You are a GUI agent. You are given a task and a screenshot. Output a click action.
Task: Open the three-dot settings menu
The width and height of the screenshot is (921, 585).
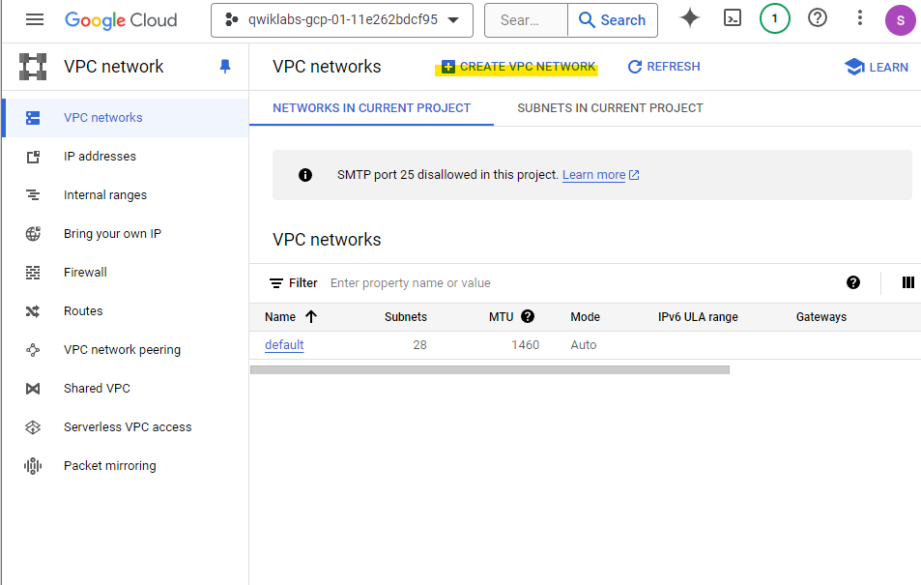click(x=859, y=17)
